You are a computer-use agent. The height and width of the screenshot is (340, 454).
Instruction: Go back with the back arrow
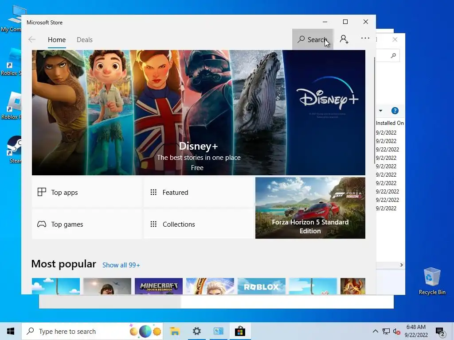(x=32, y=39)
